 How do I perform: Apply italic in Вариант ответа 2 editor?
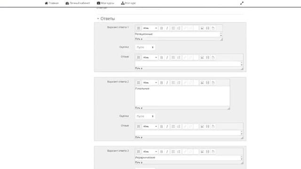point(167,83)
